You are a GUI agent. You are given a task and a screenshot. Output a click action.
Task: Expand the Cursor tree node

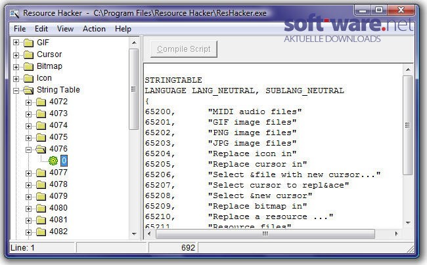click(x=16, y=55)
